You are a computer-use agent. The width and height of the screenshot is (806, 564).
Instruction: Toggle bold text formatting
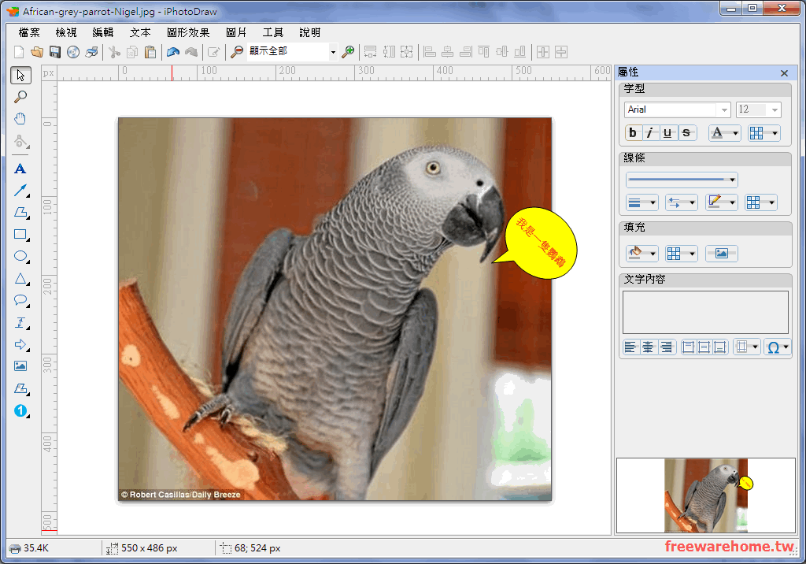pyautogui.click(x=633, y=133)
